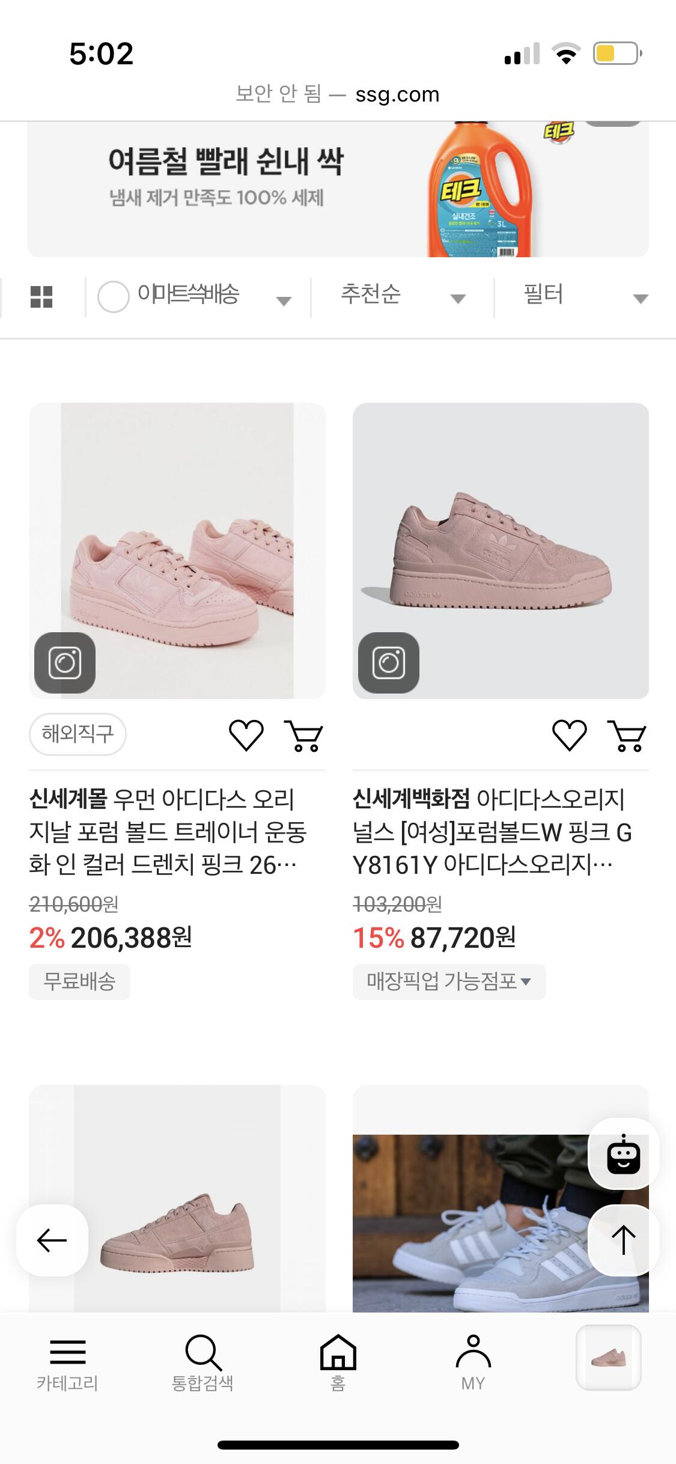
Task: Like the 206,388원 sneaker with heart
Action: (x=246, y=735)
